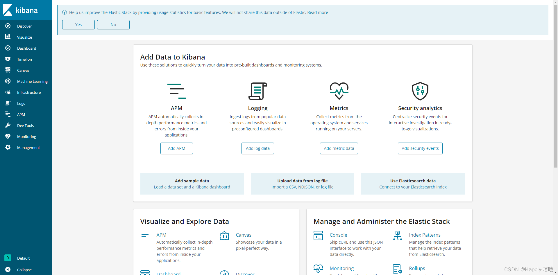Screen dimensions: 558x275
Task: Click Load a data set and a Kibana dashboard
Action: point(192,187)
